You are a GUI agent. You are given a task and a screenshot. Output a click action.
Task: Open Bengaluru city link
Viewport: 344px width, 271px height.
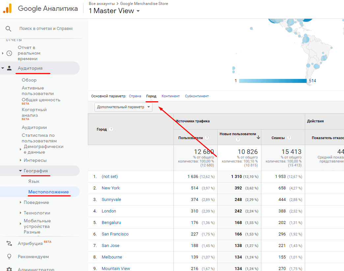pos(111,223)
